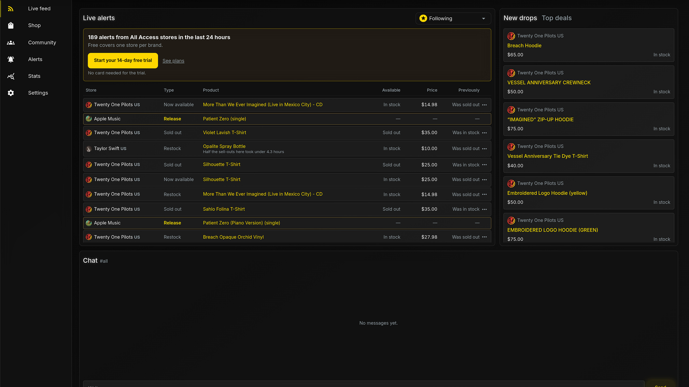Click the Taylor Swift store avatar icon
This screenshot has width=689, height=387.
coord(89,149)
